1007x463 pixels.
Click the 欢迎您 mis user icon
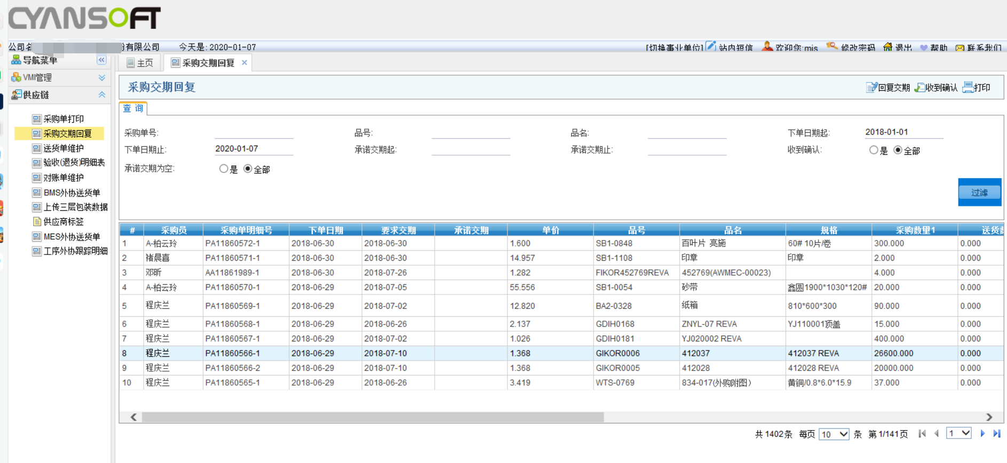[x=767, y=46]
